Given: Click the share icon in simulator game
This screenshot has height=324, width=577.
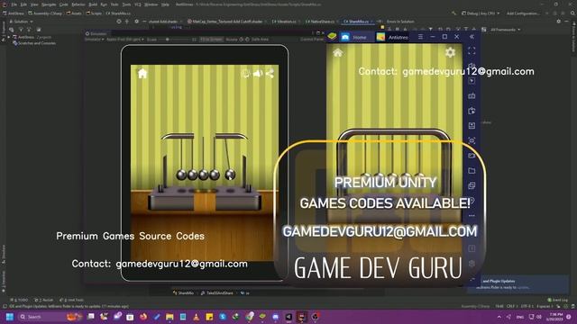Looking at the screenshot, I should pos(270,74).
